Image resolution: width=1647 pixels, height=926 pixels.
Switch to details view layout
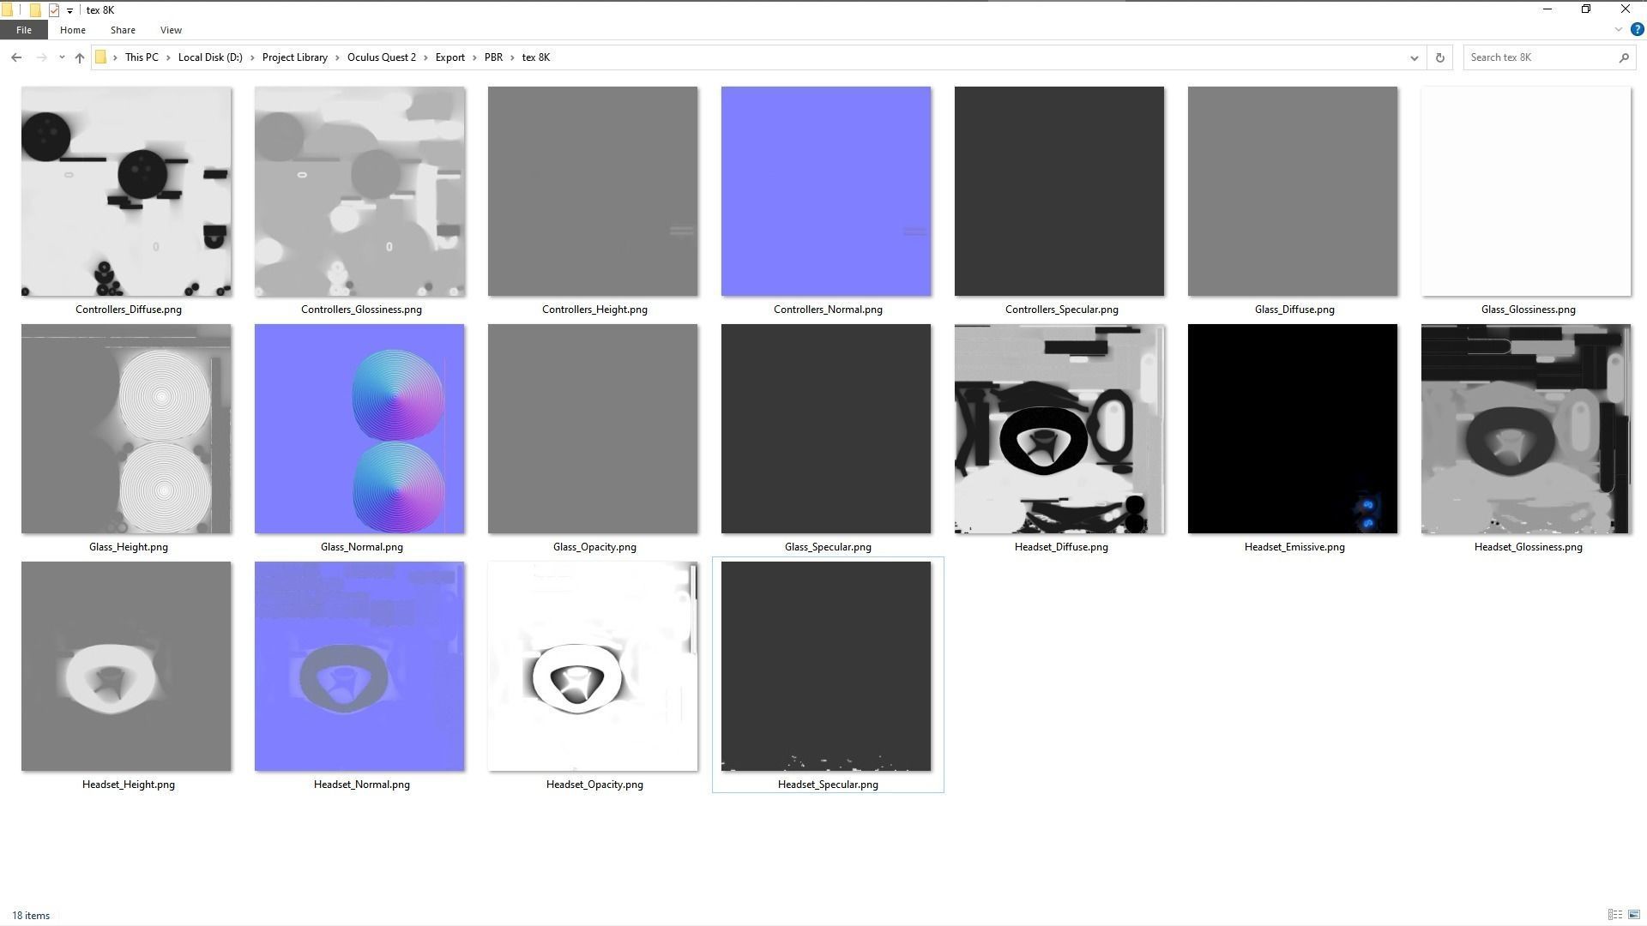pyautogui.click(x=1614, y=915)
